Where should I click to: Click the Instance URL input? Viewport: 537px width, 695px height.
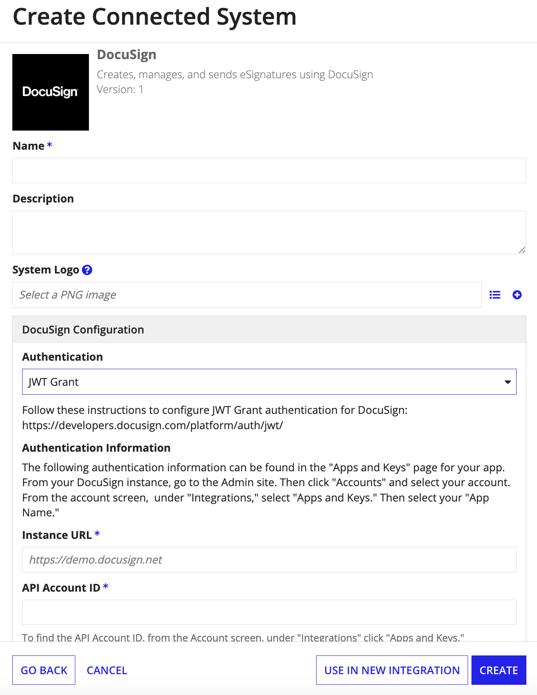pos(269,560)
